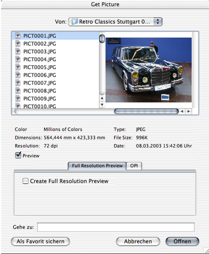Click into the Gehe zu text field

(x=116, y=227)
